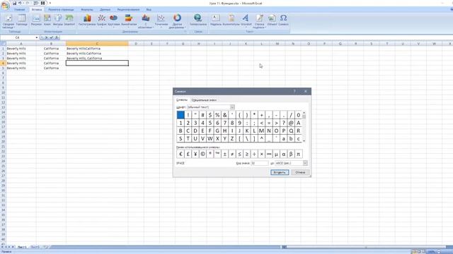This screenshot has width=453, height=254.
Task: Select the & symbol in the grid
Action: coord(225,115)
